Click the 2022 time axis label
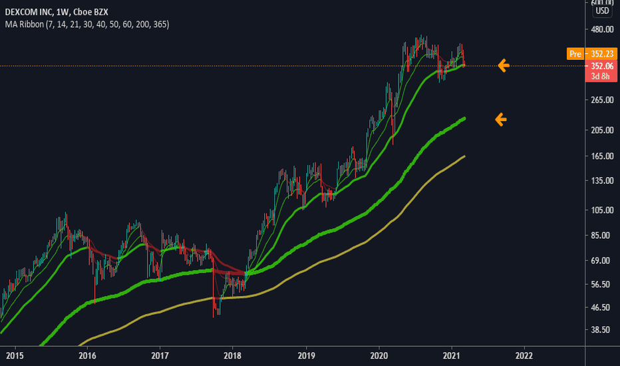 [524, 356]
